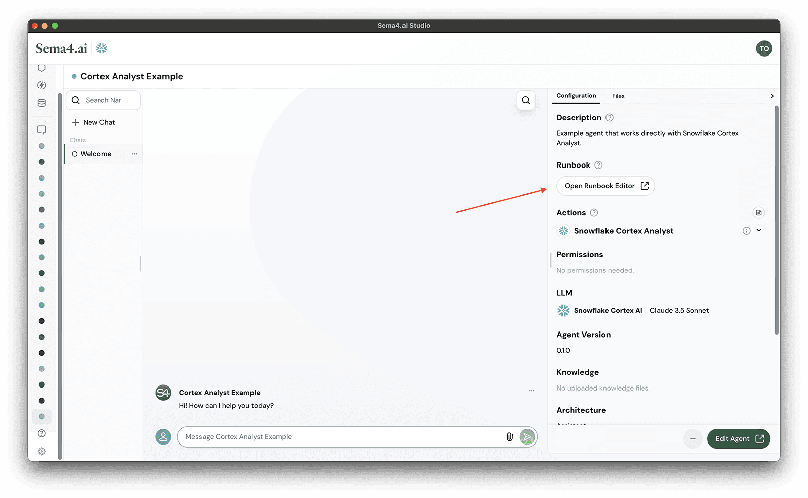Send the message with the send arrow icon
This screenshot has width=808, height=498.
tap(527, 437)
